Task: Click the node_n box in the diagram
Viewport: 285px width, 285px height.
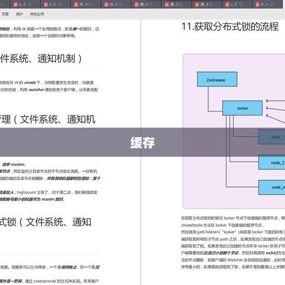Action: coord(272,187)
